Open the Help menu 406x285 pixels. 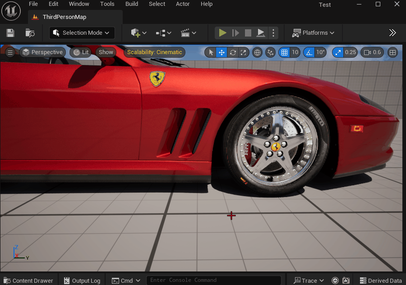point(207,4)
